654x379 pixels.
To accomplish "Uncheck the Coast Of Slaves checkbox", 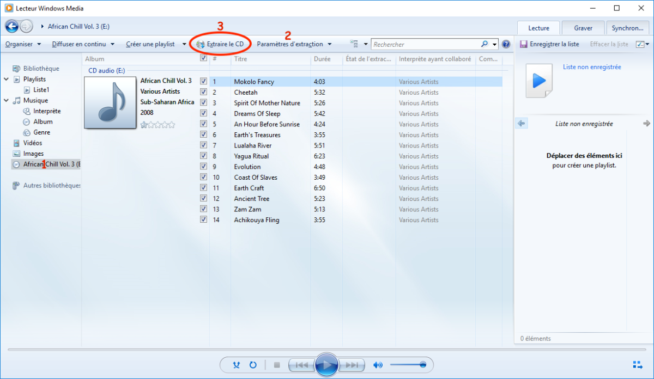I will 203,177.
